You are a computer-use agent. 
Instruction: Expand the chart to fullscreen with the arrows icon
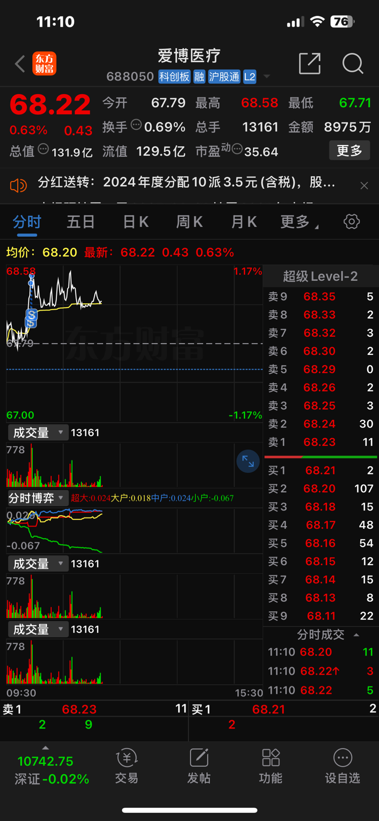248,462
